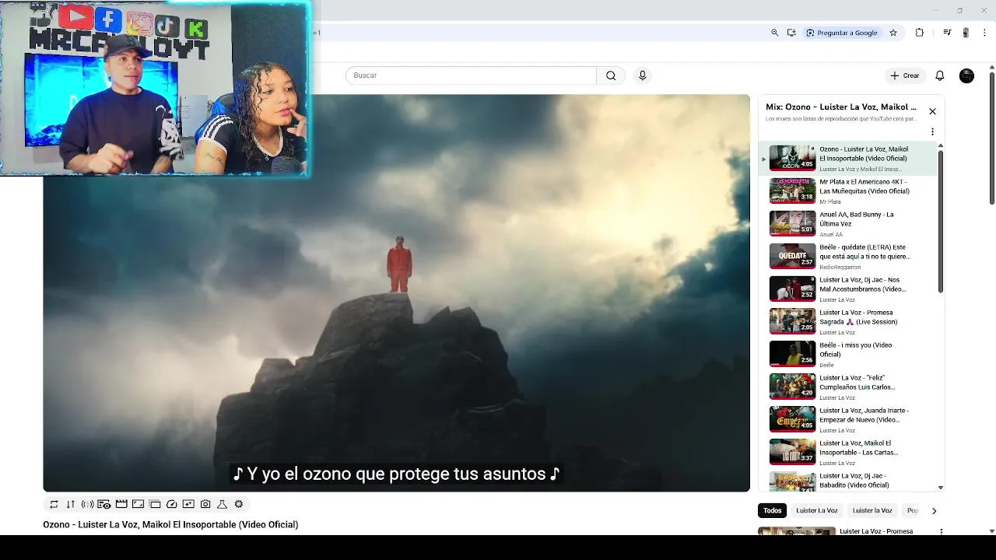Bookmark this page with the star icon
The width and height of the screenshot is (996, 560).
pos(893,33)
